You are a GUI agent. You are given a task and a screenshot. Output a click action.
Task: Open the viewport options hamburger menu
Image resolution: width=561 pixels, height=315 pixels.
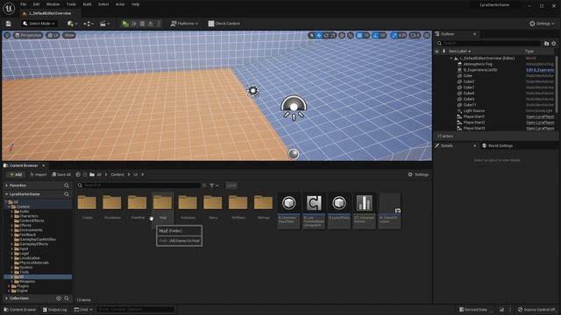[x=7, y=35]
